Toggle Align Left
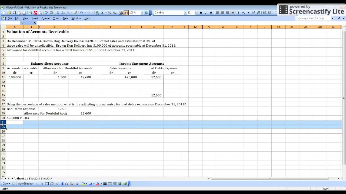346x194 pixels. pyautogui.click(x=217, y=13)
